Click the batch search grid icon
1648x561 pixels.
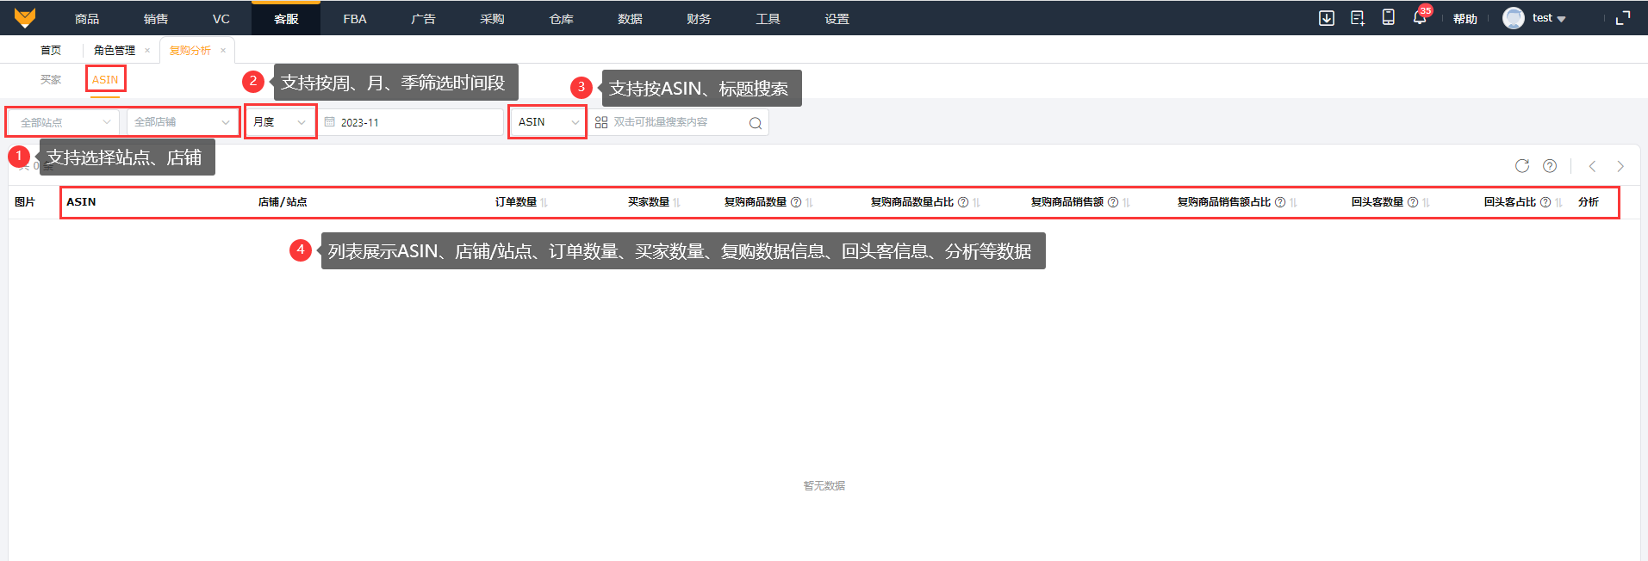click(601, 122)
